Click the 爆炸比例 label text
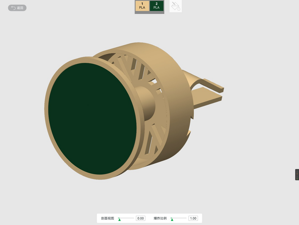Viewport: 299px width, 225px height. 160,218
